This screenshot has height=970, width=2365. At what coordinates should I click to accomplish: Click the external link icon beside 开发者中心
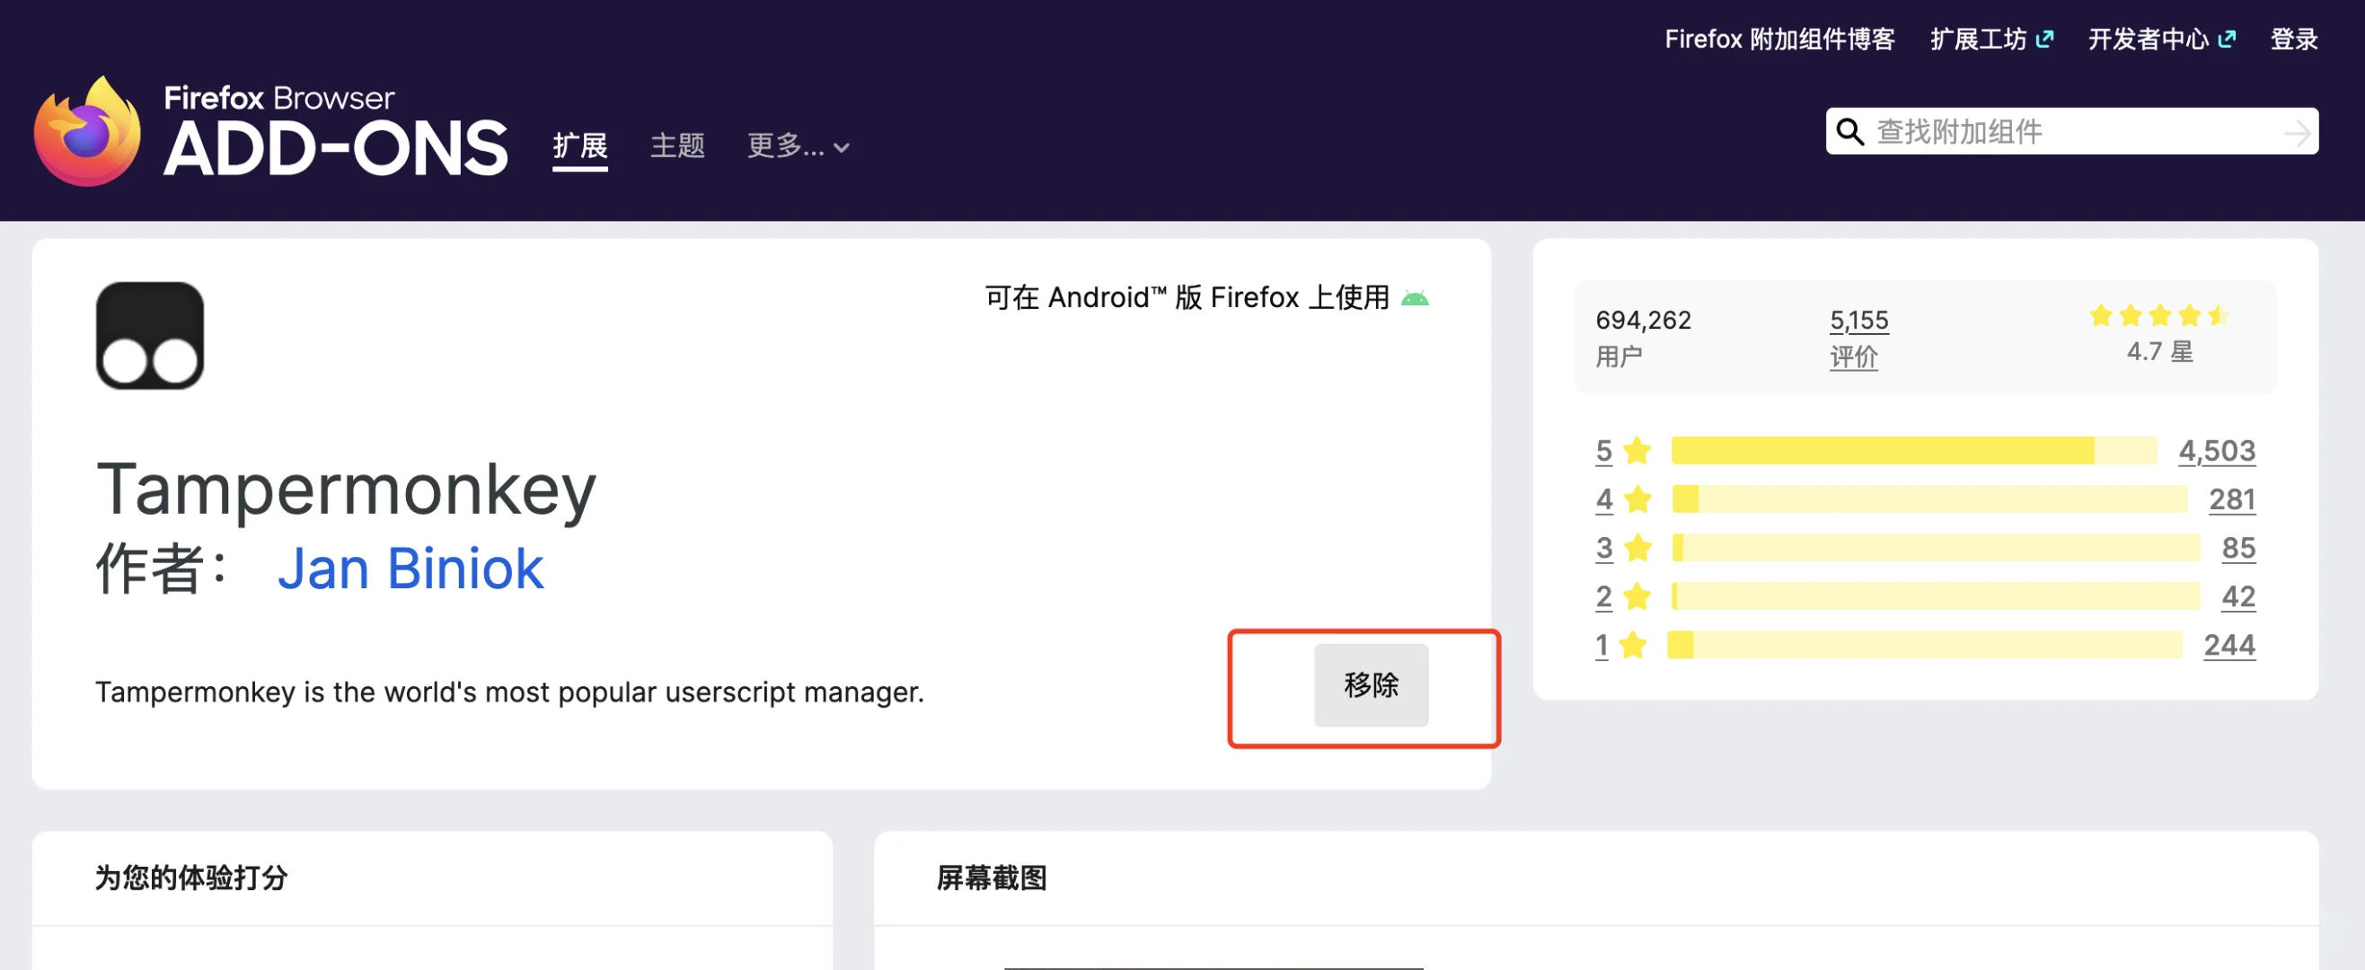(x=2227, y=40)
